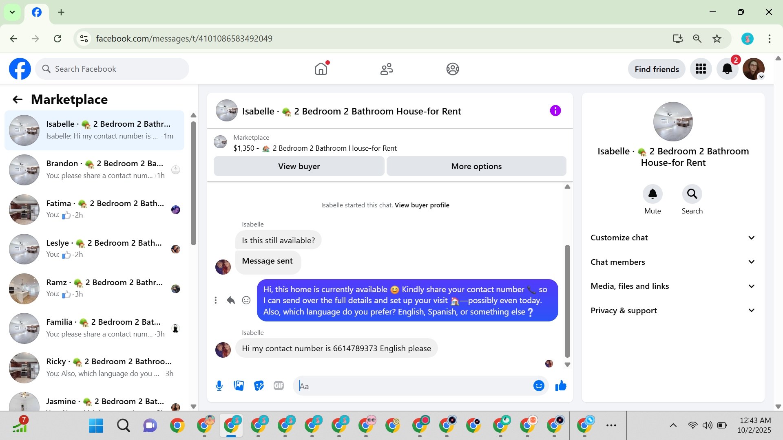783x440 pixels.
Task: Open the Facebook menu grid icon
Action: point(700,69)
